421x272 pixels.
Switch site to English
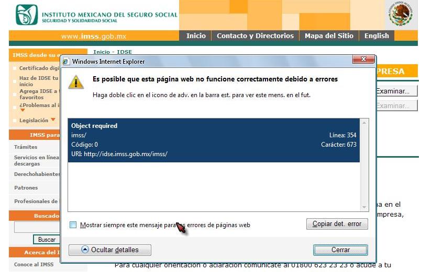pos(376,36)
